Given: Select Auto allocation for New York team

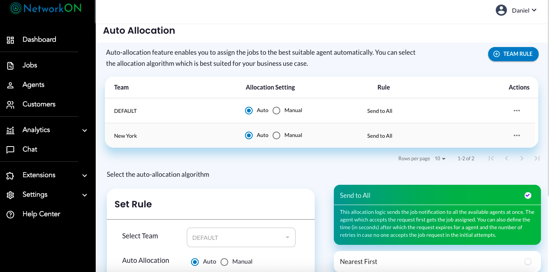Looking at the screenshot, I should click(x=249, y=135).
